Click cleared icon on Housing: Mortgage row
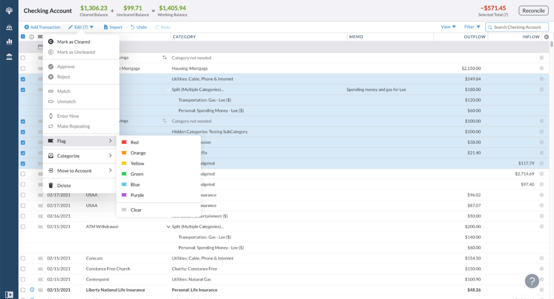The image size is (554, 299). [542, 69]
